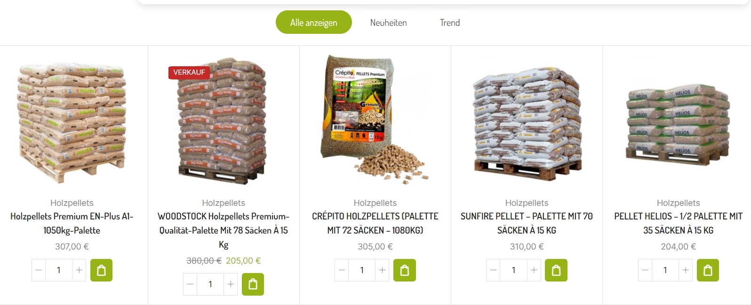Increase quantity of Crépito Holzpellets

[x=382, y=270]
